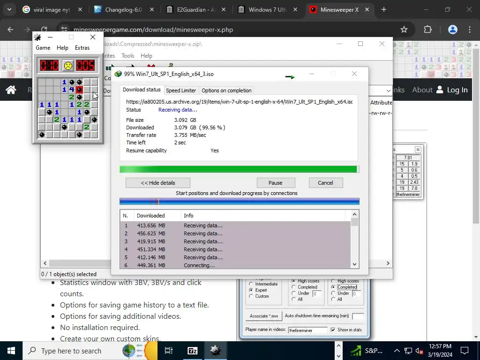480x360 pixels.
Task: Open the S&P stocks taskbar widget
Action: 367,351
